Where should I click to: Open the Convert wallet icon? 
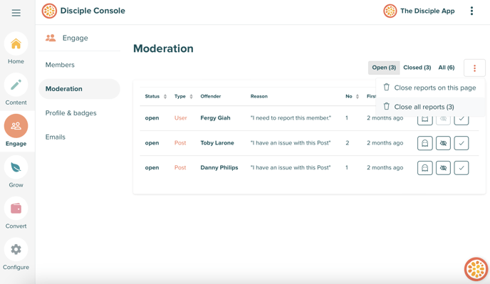tap(16, 209)
